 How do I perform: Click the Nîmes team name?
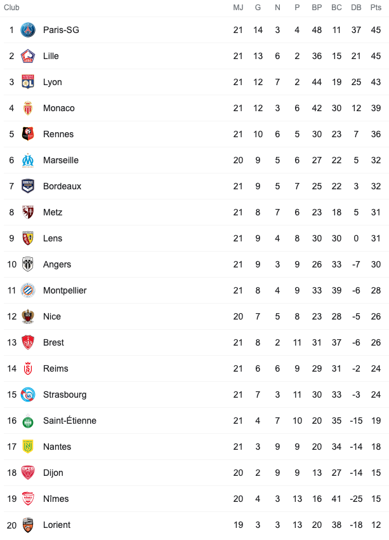(56, 499)
